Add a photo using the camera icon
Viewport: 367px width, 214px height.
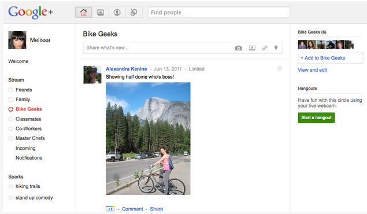pyautogui.click(x=238, y=48)
